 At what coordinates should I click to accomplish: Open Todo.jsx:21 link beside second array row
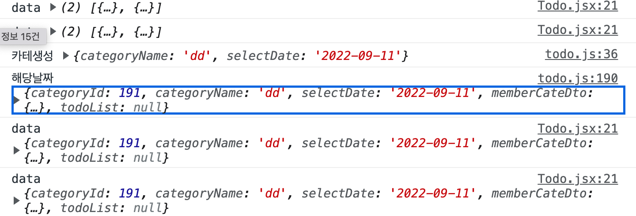pyautogui.click(x=577, y=30)
